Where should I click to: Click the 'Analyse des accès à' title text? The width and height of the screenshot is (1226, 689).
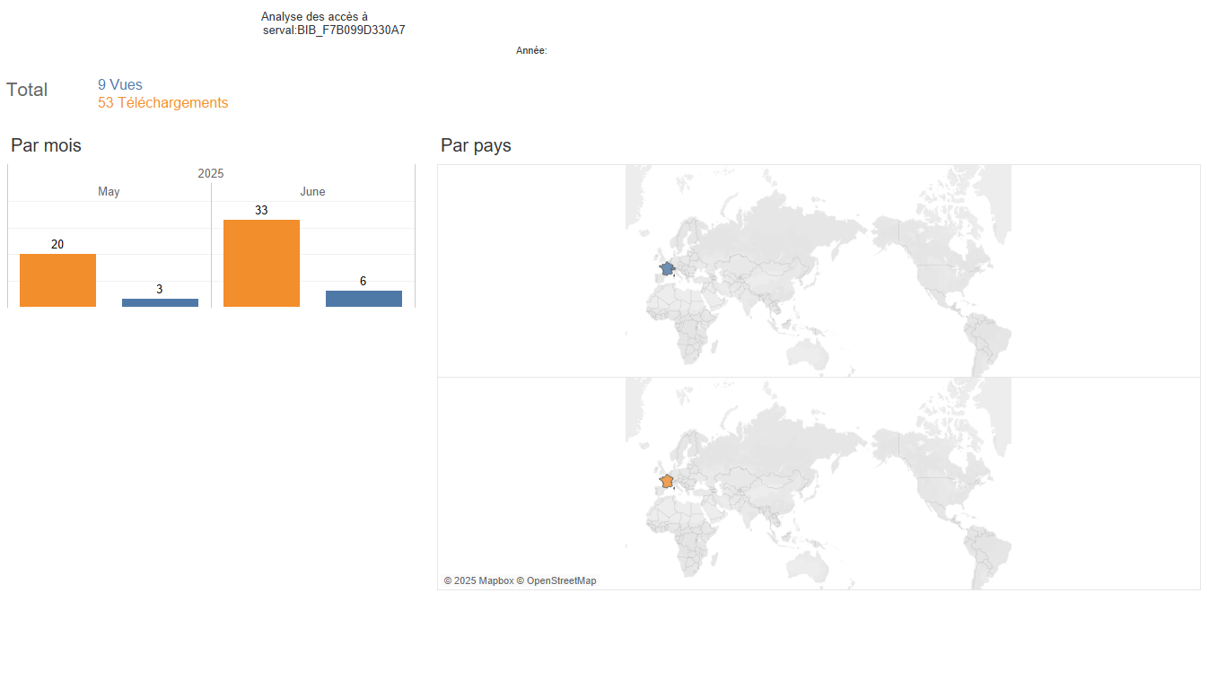coord(314,17)
